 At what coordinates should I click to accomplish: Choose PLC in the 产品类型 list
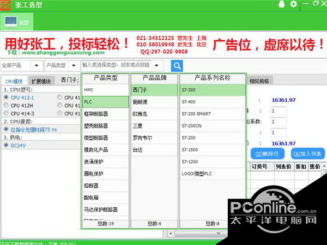coord(106,102)
